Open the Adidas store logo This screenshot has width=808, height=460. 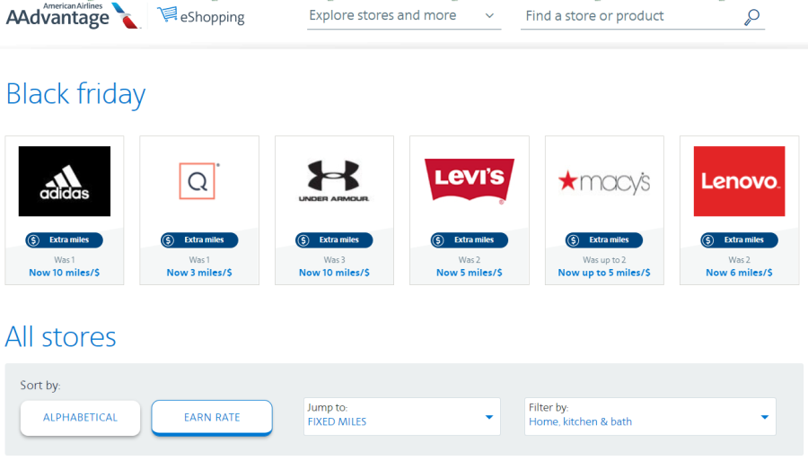65,181
